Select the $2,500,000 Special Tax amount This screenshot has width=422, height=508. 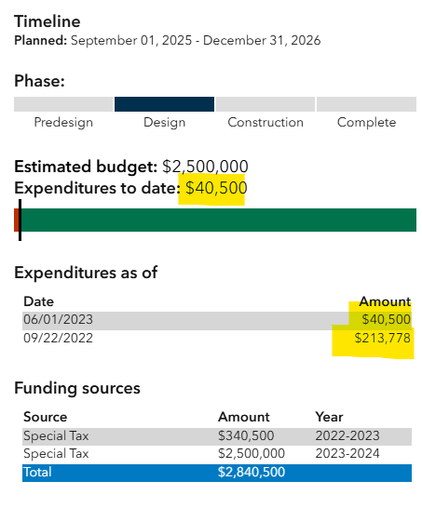(252, 454)
